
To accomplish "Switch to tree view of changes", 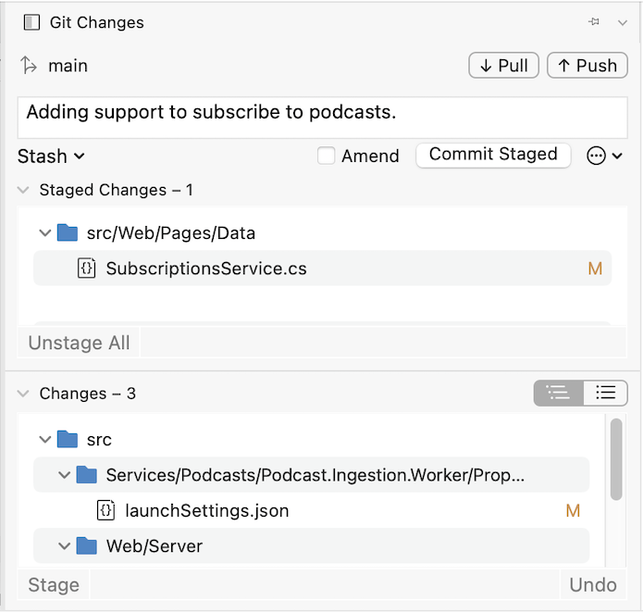I will (559, 393).
